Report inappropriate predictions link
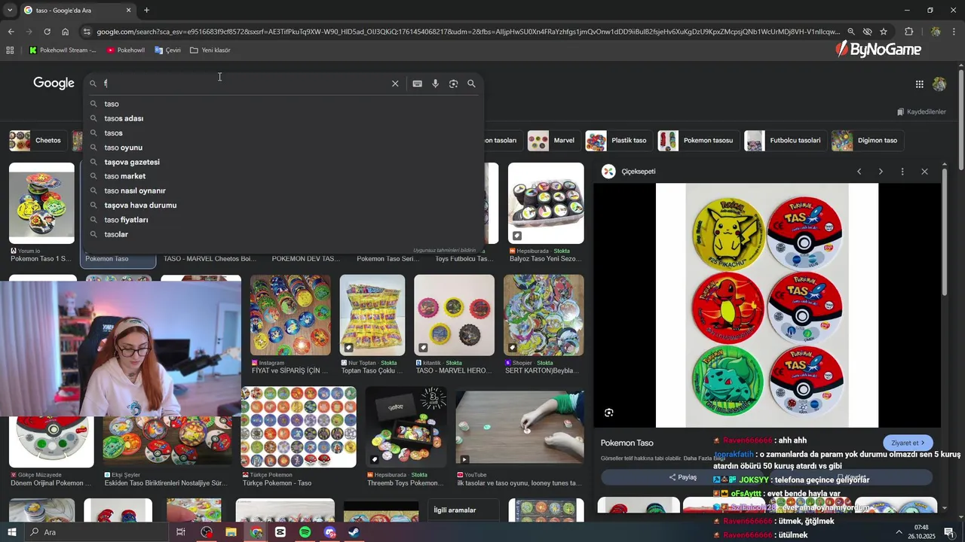 click(445, 250)
